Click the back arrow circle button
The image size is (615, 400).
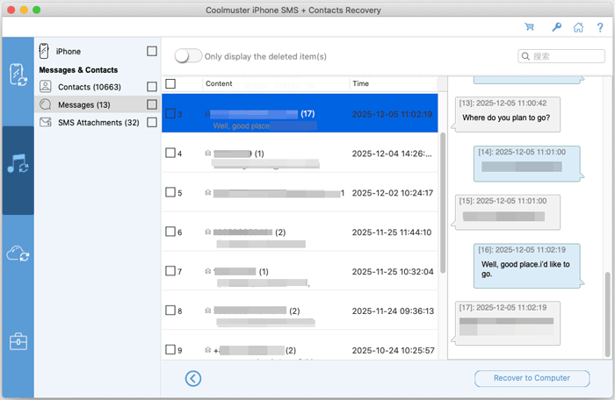tap(193, 378)
